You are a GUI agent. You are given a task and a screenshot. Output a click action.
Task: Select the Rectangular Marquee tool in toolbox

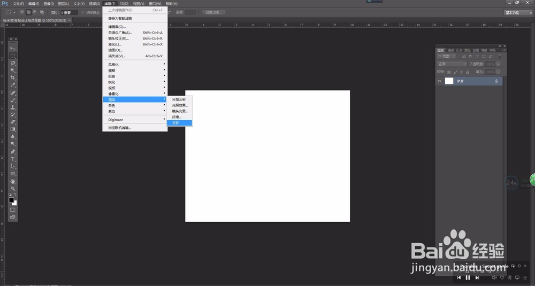(x=13, y=56)
